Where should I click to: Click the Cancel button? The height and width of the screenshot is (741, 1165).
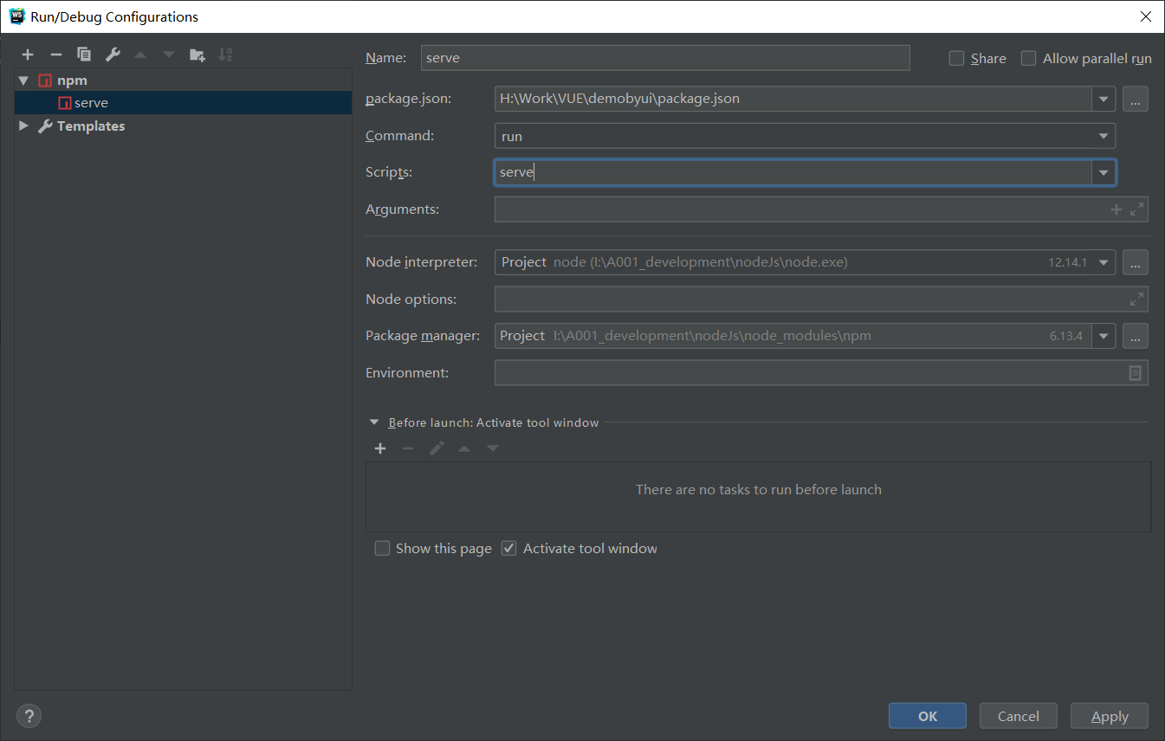coord(1019,716)
